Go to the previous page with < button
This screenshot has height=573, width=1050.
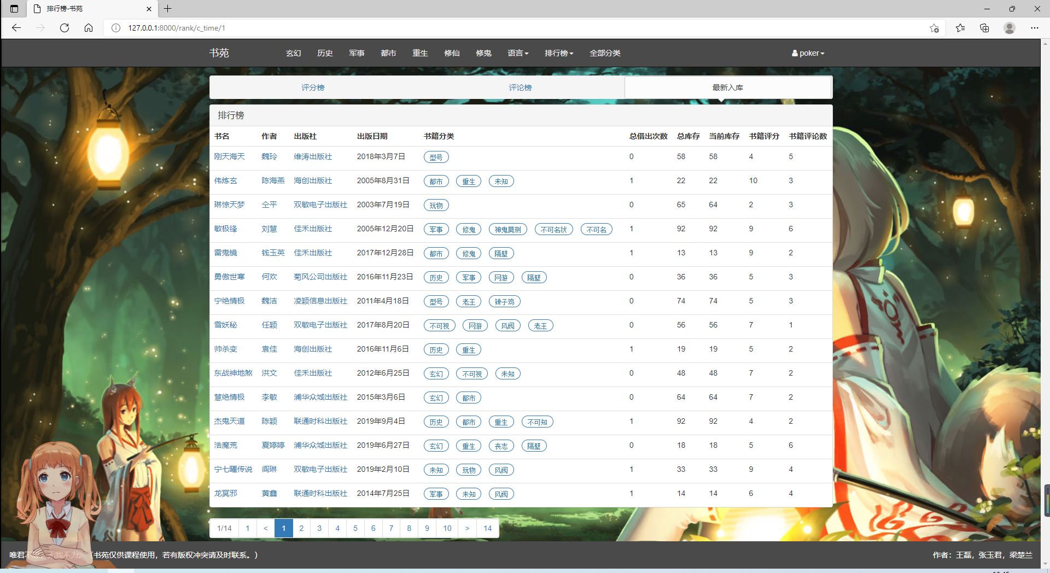(265, 528)
